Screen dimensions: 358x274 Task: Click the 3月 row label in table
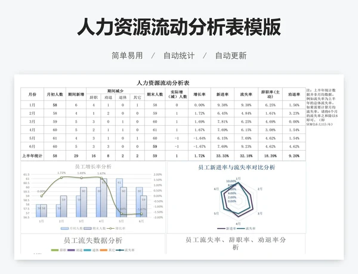(x=32, y=122)
